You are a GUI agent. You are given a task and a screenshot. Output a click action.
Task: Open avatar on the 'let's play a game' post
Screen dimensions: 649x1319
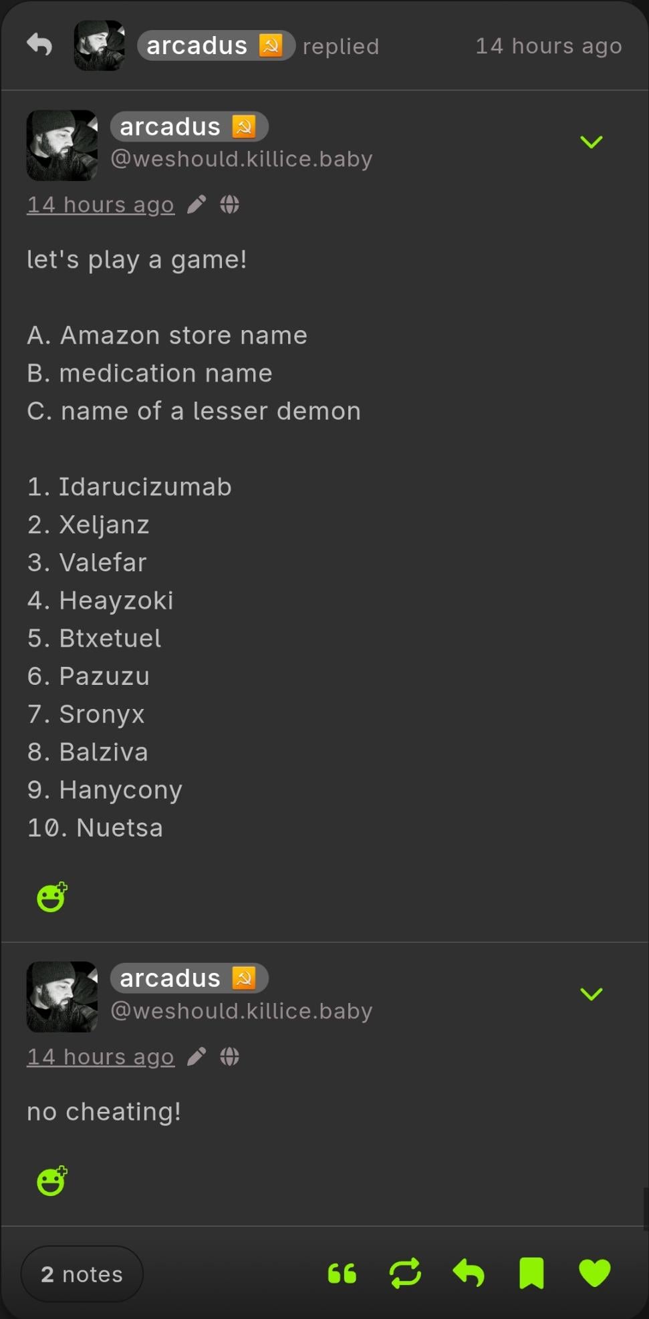pos(62,145)
